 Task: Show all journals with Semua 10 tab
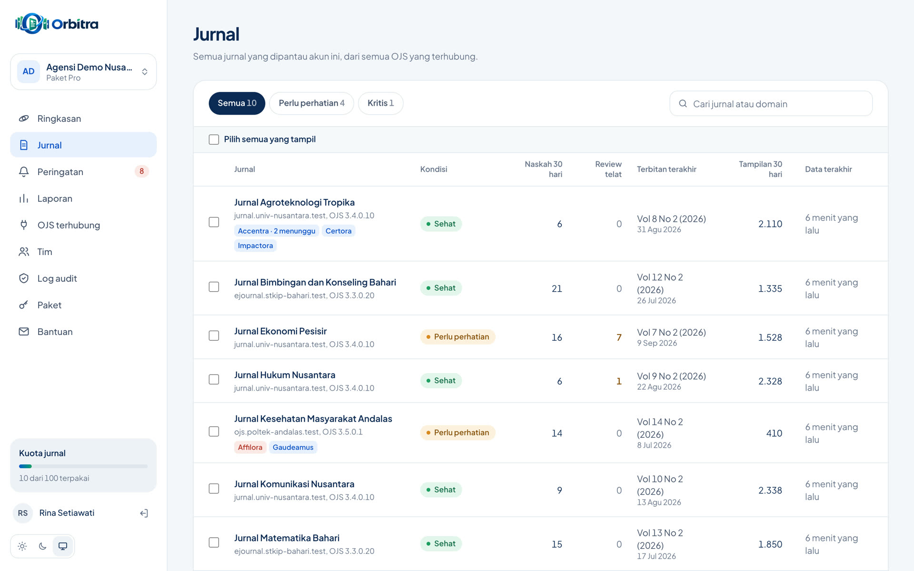(x=237, y=103)
